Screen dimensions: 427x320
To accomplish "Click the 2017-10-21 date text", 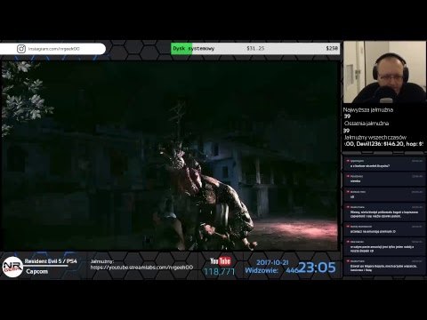I will [x=272, y=262].
